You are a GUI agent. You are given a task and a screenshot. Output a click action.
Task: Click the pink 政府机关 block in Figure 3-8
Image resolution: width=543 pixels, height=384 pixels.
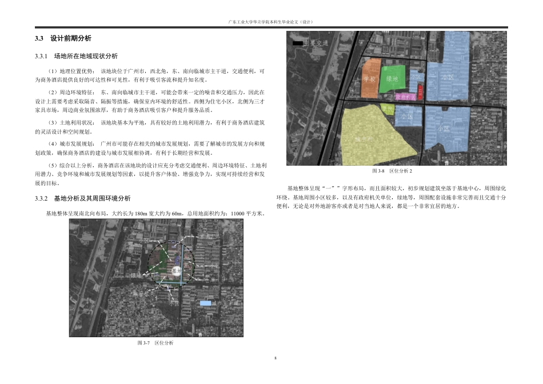coord(405,97)
